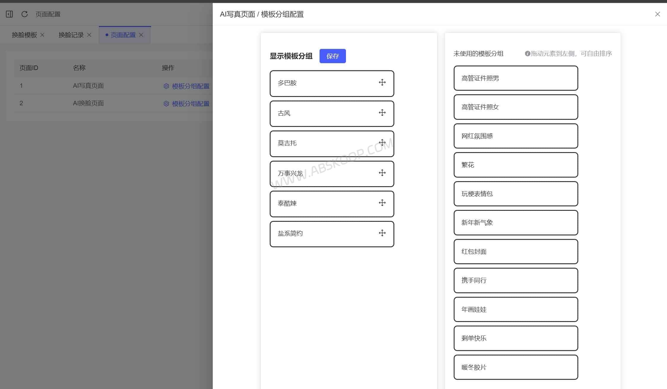Viewport: 667px width, 389px height.
Task: Click the 新年新气象 group card
Action: point(516,223)
